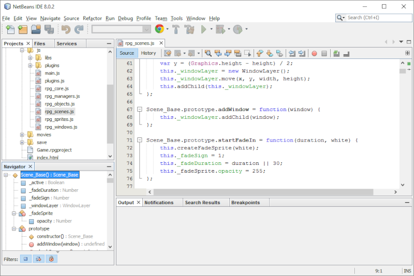
Task: Click the Build Project hammer icon
Action: 176,29
